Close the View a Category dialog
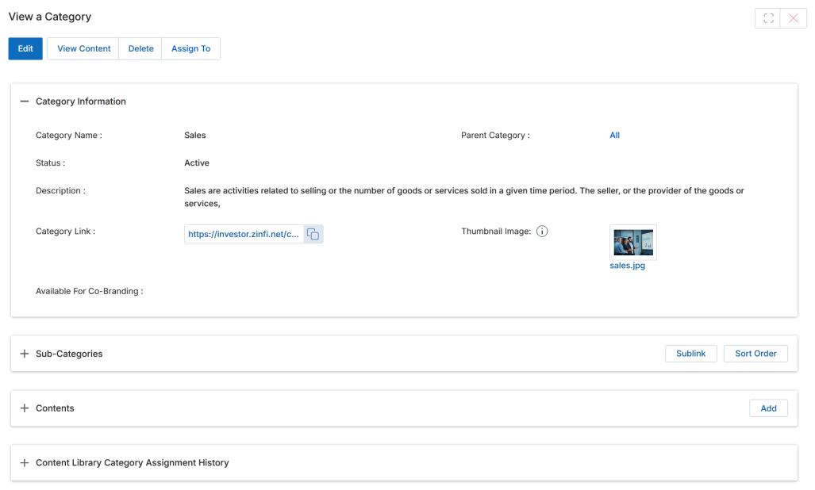Viewport: 815px width, 490px height. click(793, 18)
